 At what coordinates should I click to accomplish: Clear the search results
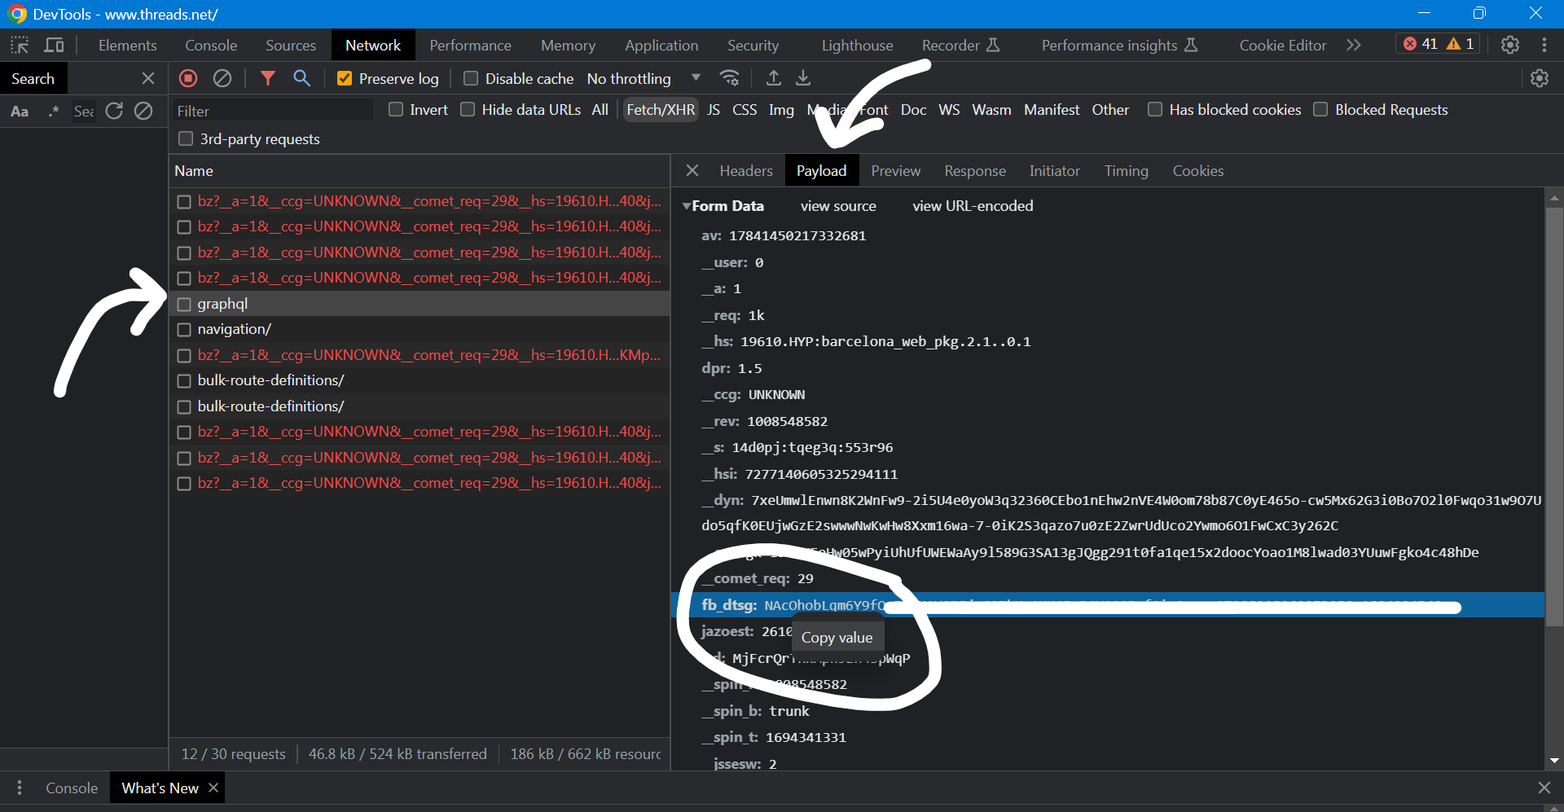tap(143, 111)
